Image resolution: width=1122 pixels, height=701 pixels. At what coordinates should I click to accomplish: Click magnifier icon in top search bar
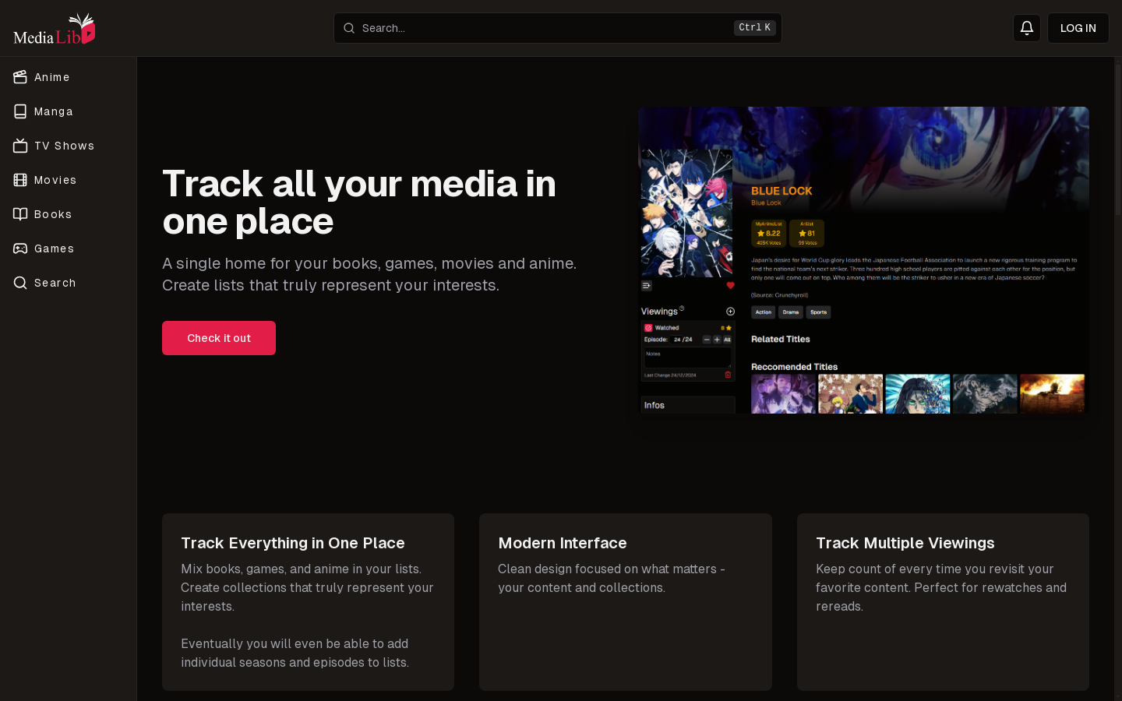tap(349, 28)
